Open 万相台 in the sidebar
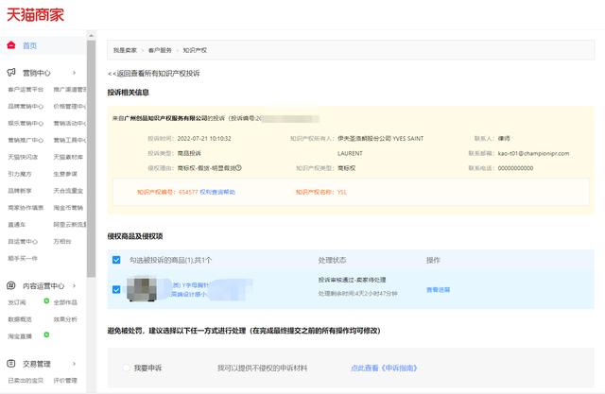This screenshot has width=605, height=394. (x=62, y=241)
